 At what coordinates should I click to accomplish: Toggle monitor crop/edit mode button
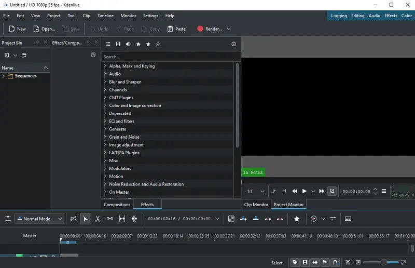pos(332,191)
